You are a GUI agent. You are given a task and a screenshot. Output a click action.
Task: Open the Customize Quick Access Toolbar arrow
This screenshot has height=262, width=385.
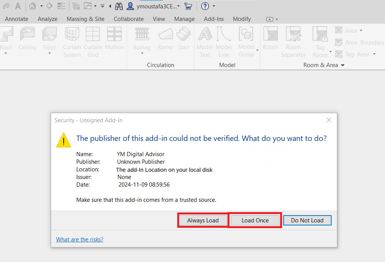103,6
